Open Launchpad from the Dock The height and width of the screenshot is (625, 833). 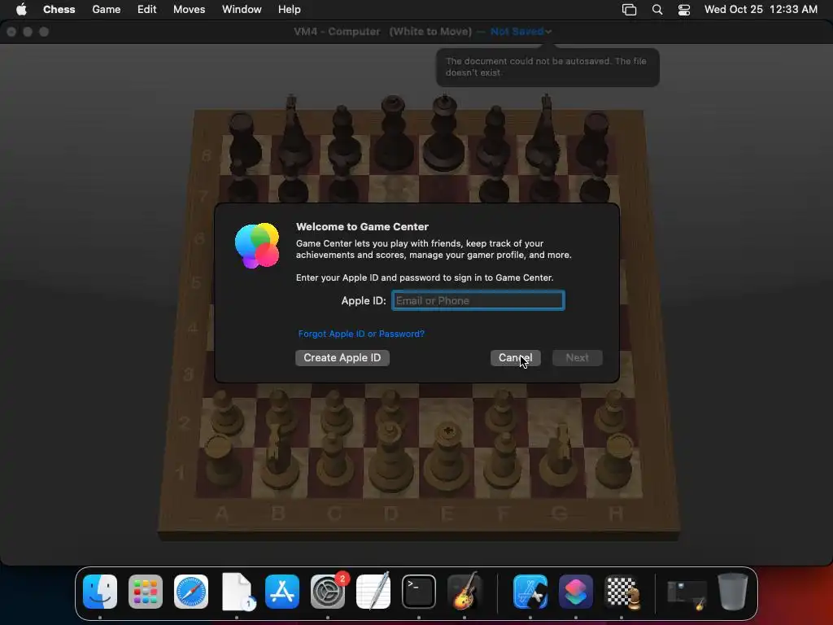(x=146, y=592)
